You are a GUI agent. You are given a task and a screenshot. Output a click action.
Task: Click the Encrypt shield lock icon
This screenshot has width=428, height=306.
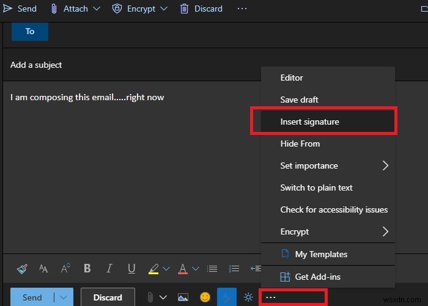[x=117, y=9]
